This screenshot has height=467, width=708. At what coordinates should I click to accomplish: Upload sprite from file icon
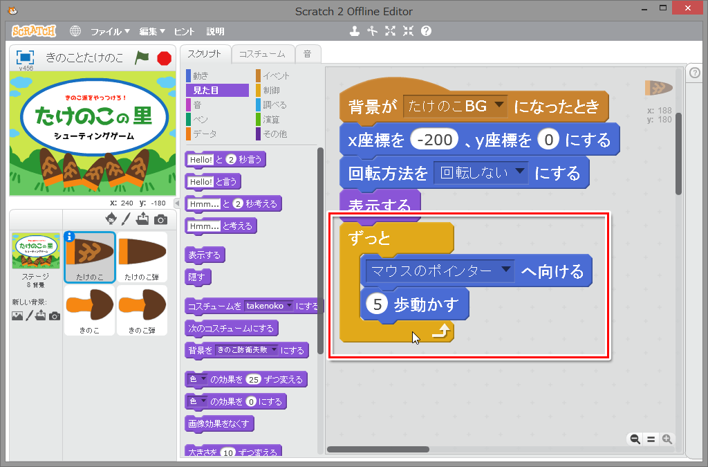[142, 219]
